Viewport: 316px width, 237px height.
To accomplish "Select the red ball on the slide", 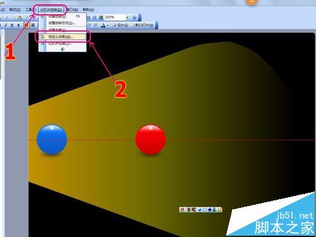I will pos(150,140).
